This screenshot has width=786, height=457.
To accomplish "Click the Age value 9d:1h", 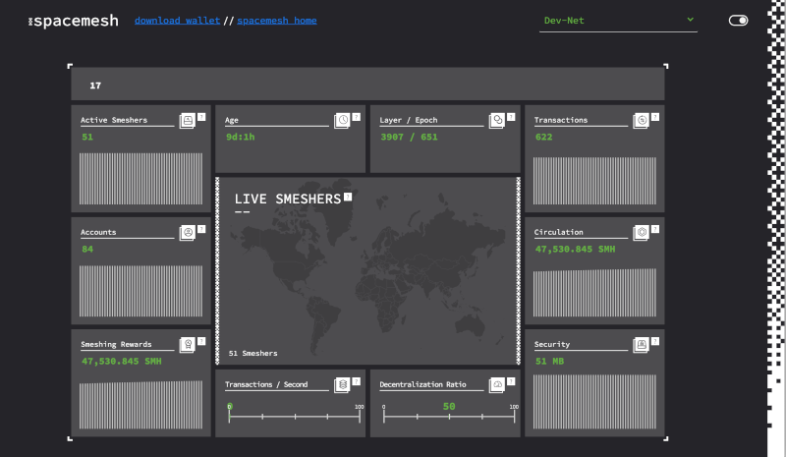I will point(240,137).
